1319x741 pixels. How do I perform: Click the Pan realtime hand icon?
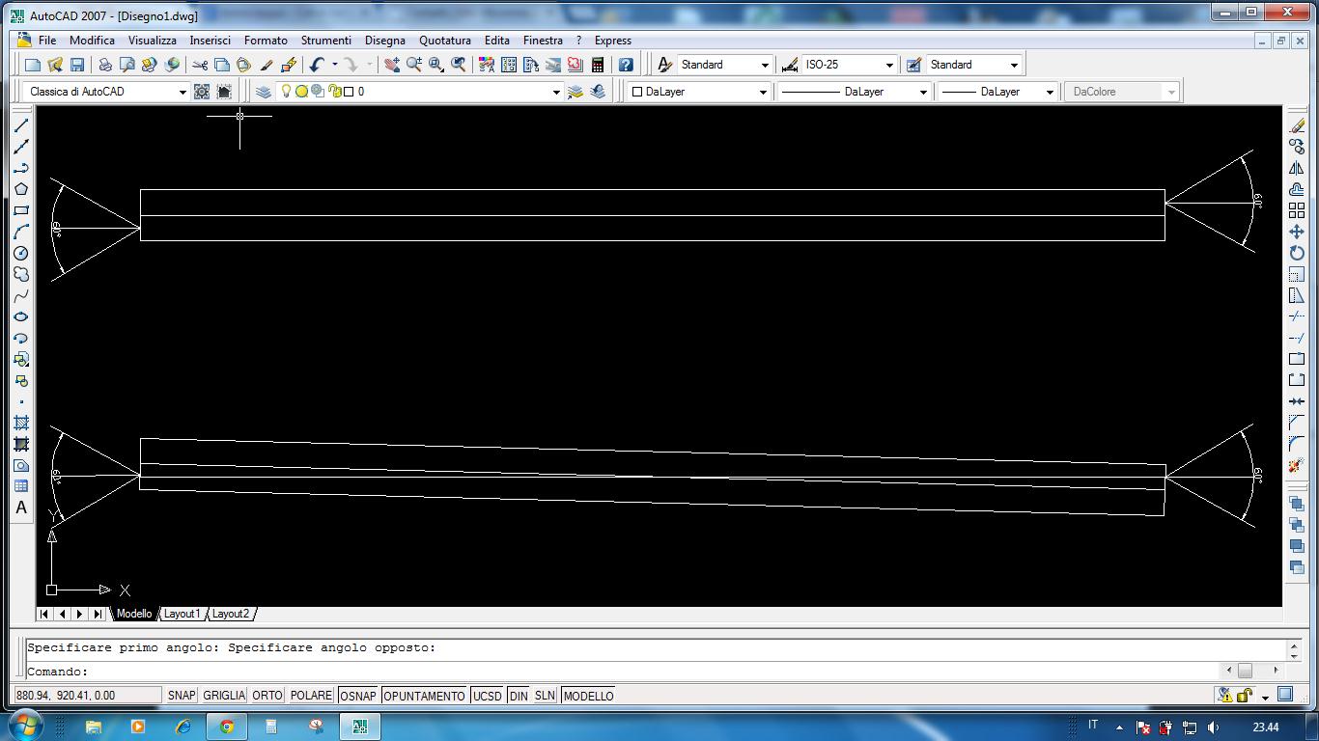(392, 65)
